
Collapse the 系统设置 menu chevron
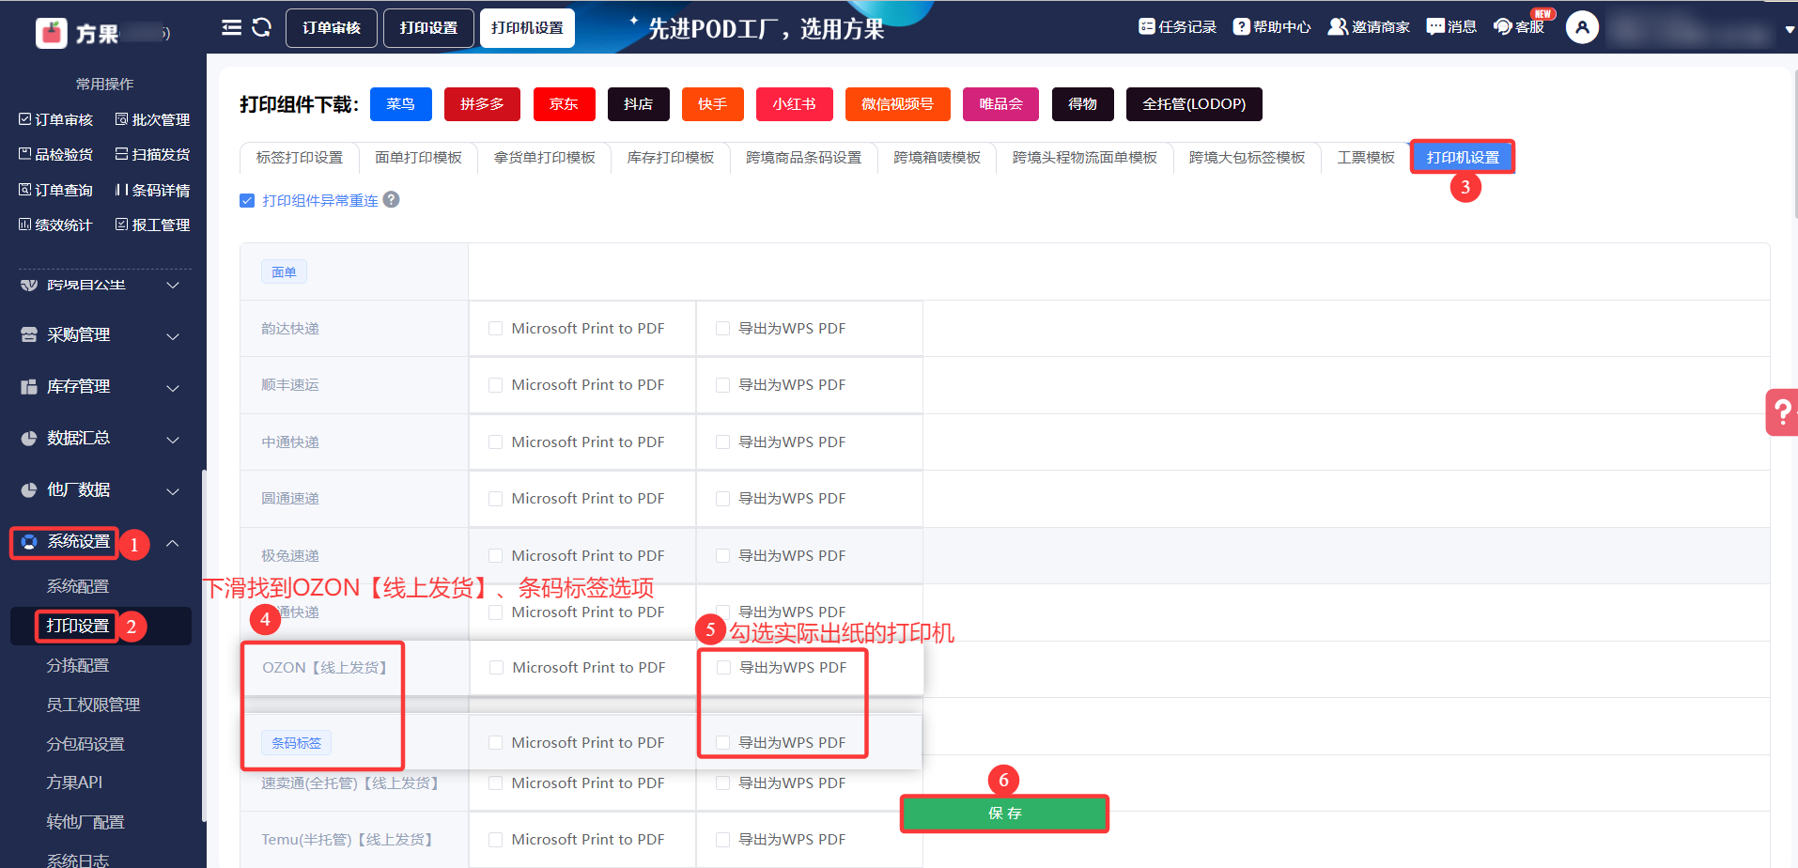173,543
